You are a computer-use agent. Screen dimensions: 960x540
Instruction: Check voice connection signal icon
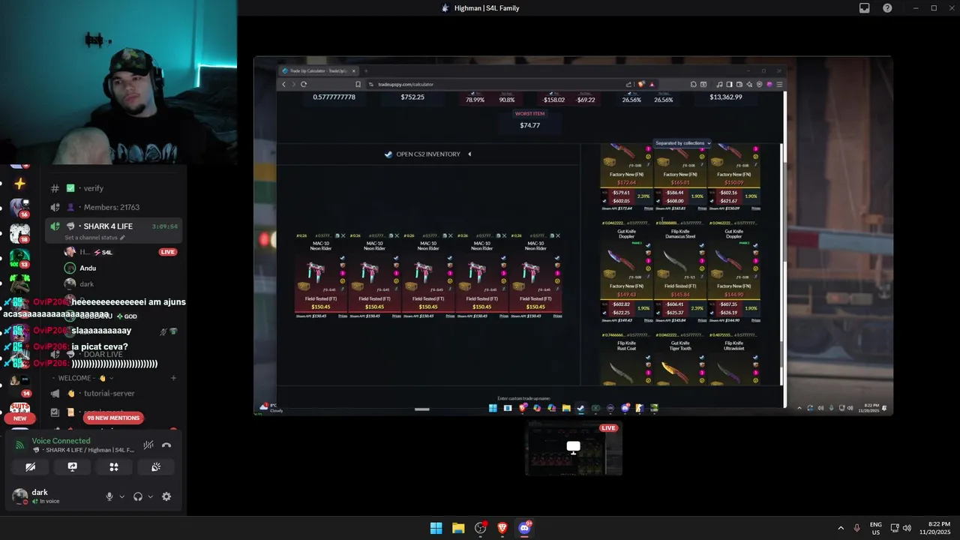pyautogui.click(x=20, y=443)
